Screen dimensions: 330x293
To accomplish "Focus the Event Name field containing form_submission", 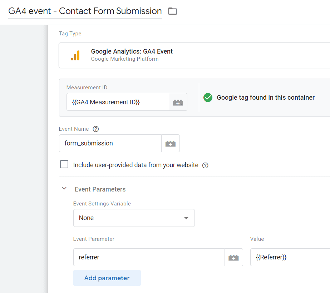I will tap(110, 143).
